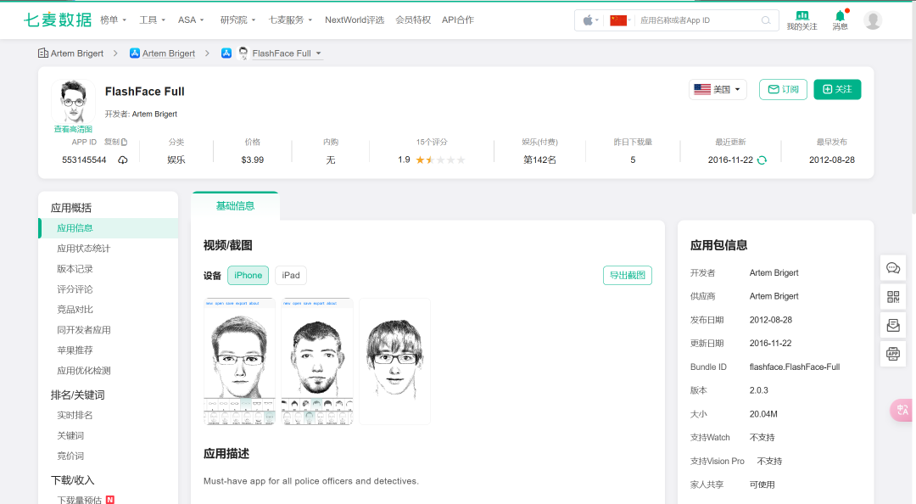Click the App Store icon before FlashFace Full
Viewport: 916px width, 504px height.
click(226, 53)
